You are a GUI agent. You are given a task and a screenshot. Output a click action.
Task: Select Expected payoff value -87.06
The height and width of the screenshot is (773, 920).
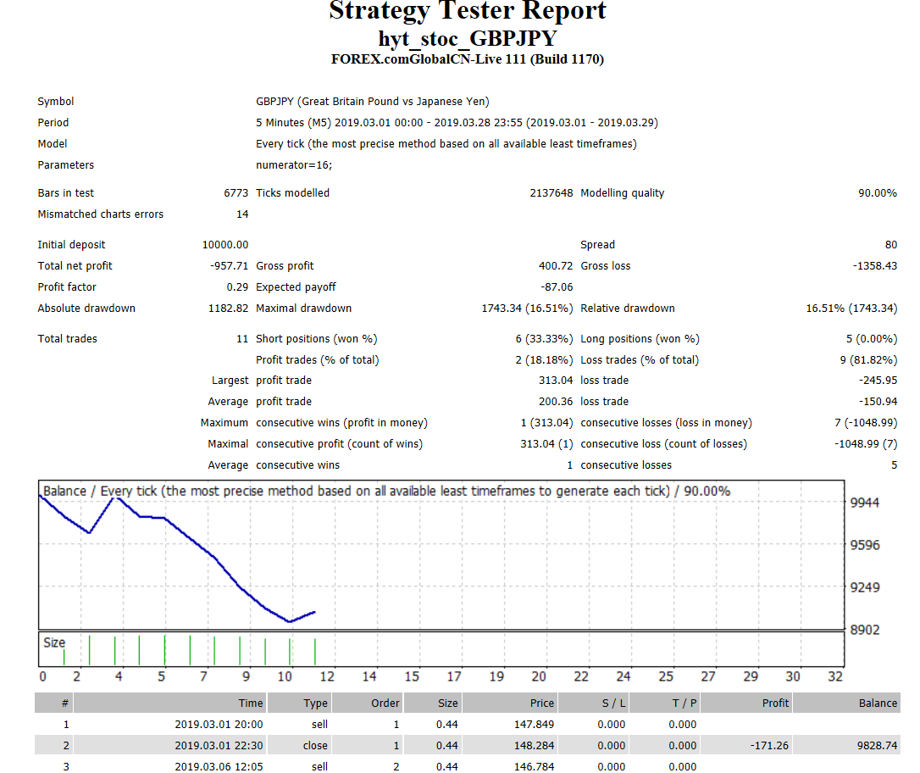(x=557, y=287)
